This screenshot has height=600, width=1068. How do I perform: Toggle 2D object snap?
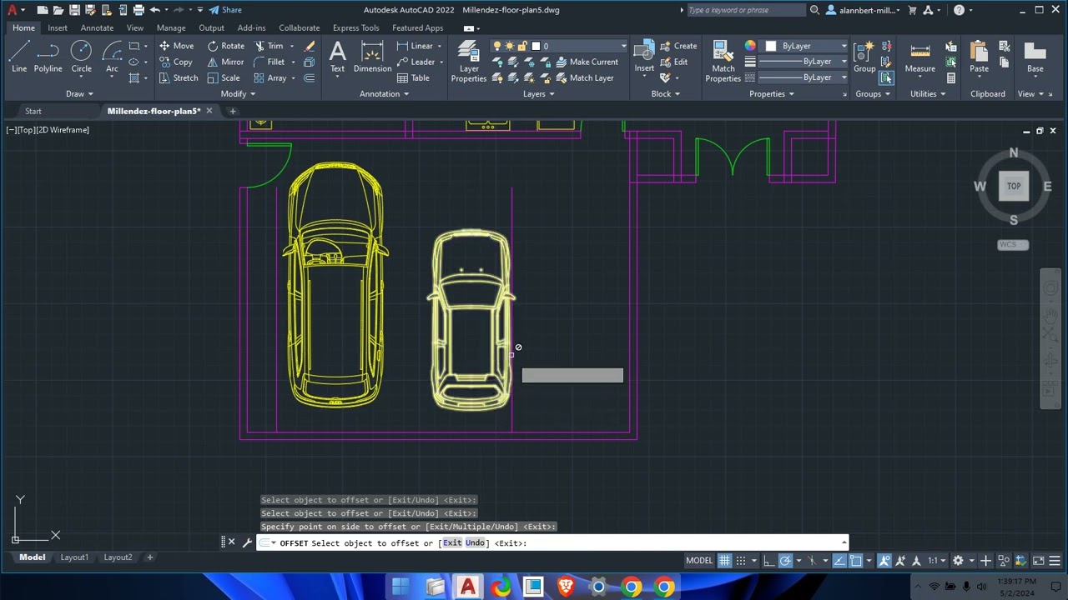(x=856, y=561)
